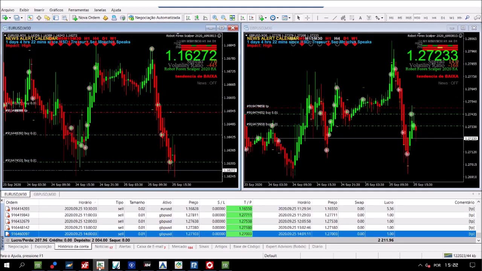The height and width of the screenshot is (271, 482).
Task: Open Windows Start button
Action: point(6,265)
